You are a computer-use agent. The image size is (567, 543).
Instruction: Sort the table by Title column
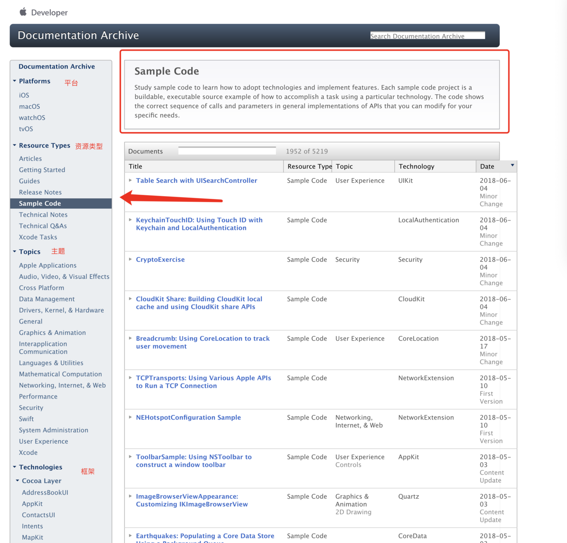click(x=204, y=166)
